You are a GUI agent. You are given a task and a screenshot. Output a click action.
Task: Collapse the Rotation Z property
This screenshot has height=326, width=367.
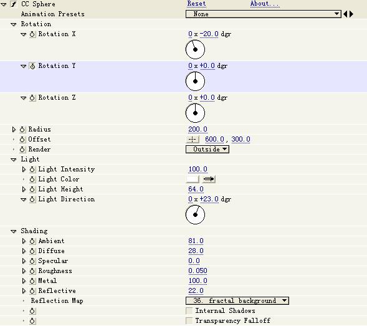(24, 98)
